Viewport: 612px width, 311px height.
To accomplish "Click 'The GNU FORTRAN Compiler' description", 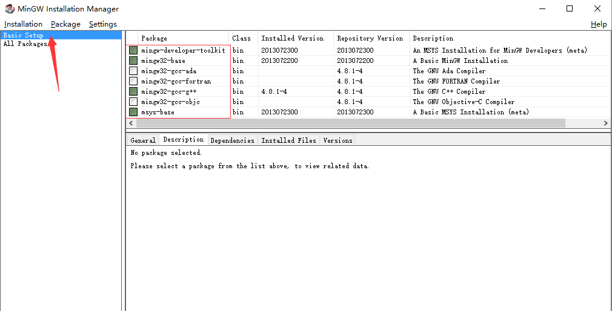I will click(456, 81).
